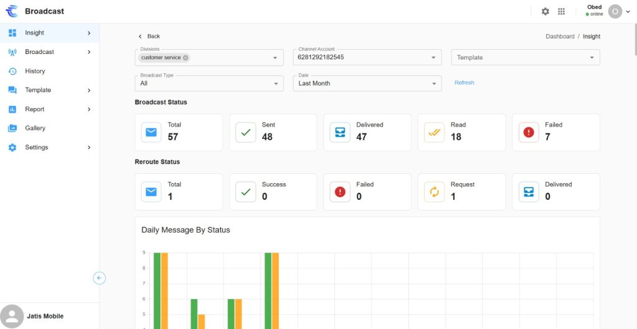Expand the Broadcast sidebar submenu chevron
Screen dimensions: 637x329
click(x=89, y=52)
